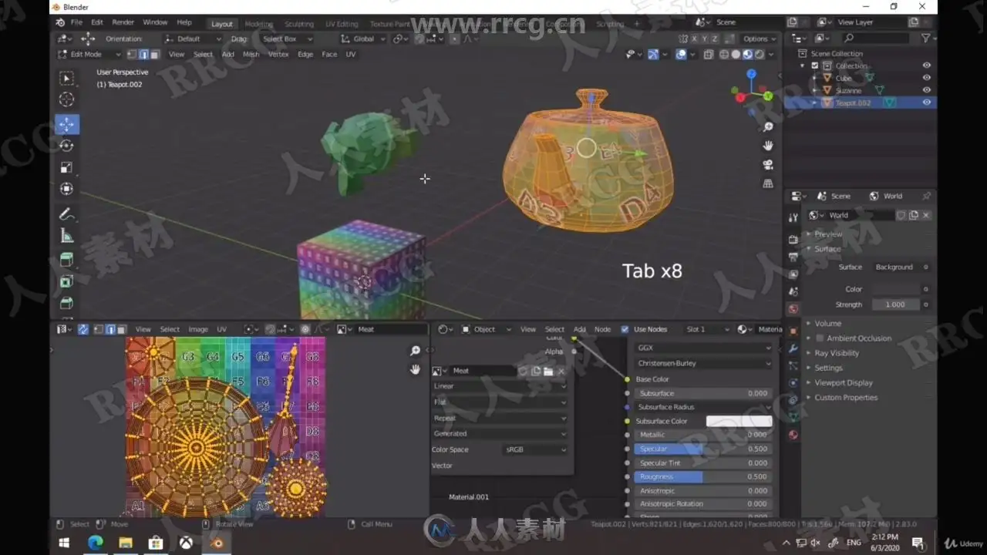Switch to face select mode

point(154,54)
